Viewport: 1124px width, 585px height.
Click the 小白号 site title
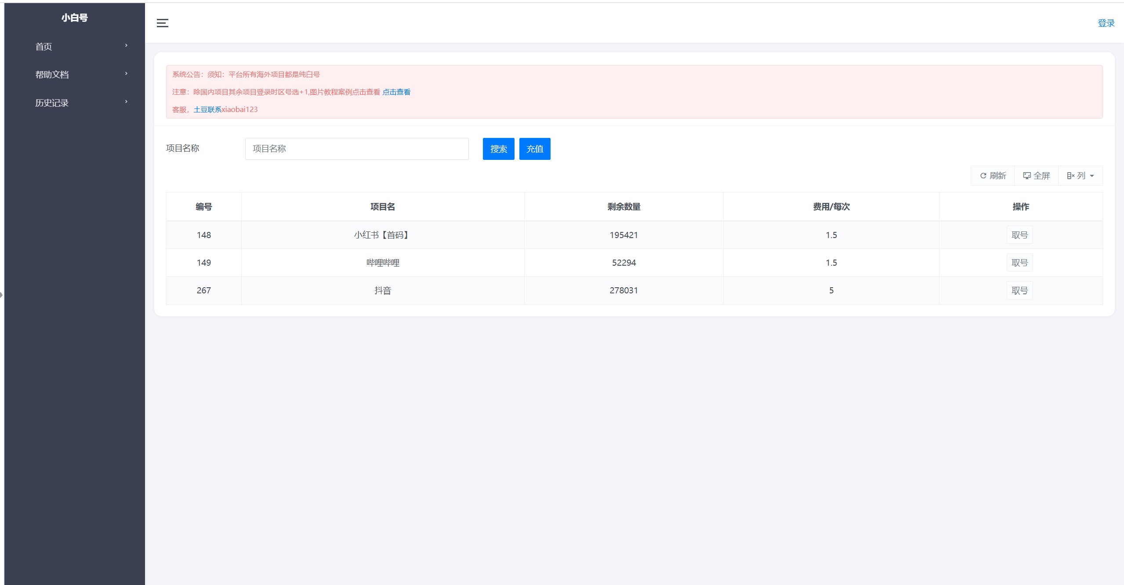[75, 18]
